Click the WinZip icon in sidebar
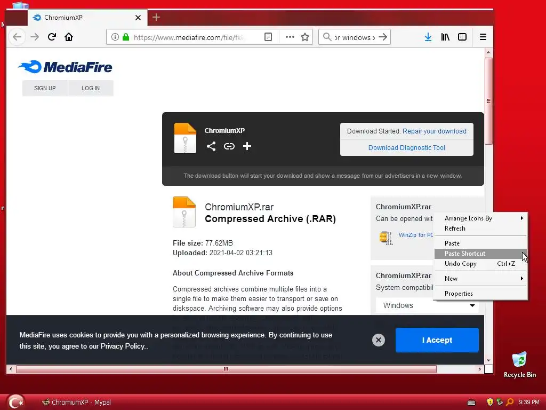 (386, 238)
